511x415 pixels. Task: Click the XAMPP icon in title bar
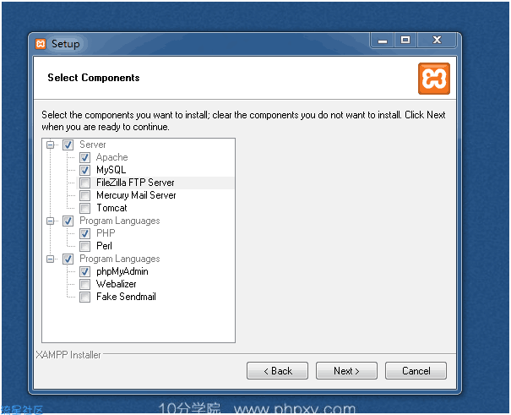[41, 44]
